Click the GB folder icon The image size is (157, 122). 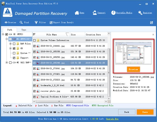(x=18, y=48)
